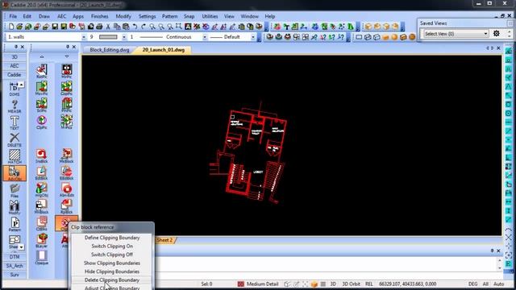Expand the DIMS tool arrow
This screenshot has height=290, width=516.
[x=21, y=85]
